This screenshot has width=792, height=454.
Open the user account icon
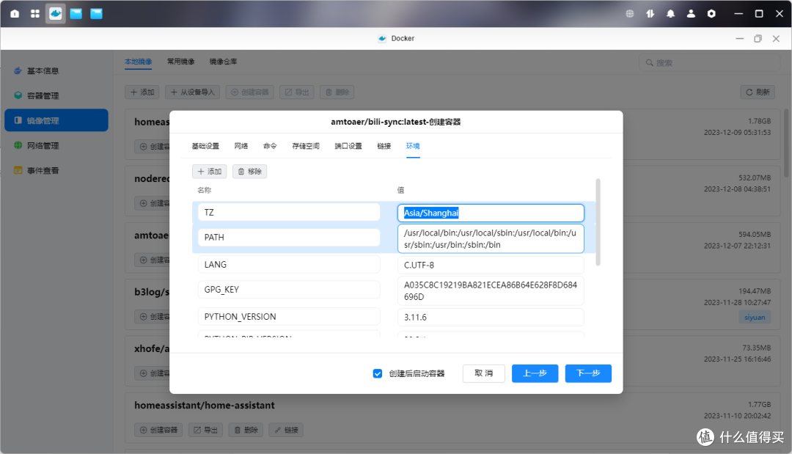(691, 14)
